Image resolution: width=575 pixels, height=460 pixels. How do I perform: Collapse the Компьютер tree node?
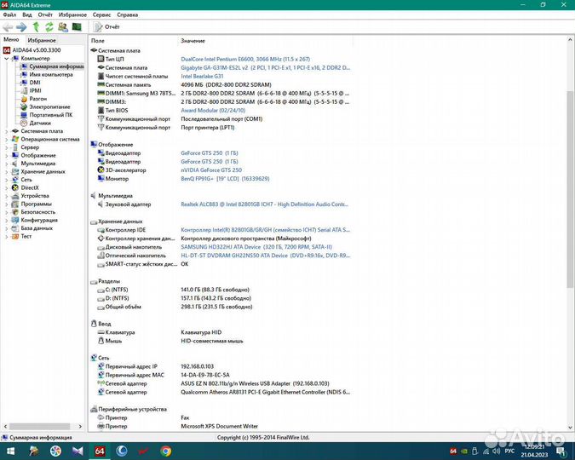(6, 58)
